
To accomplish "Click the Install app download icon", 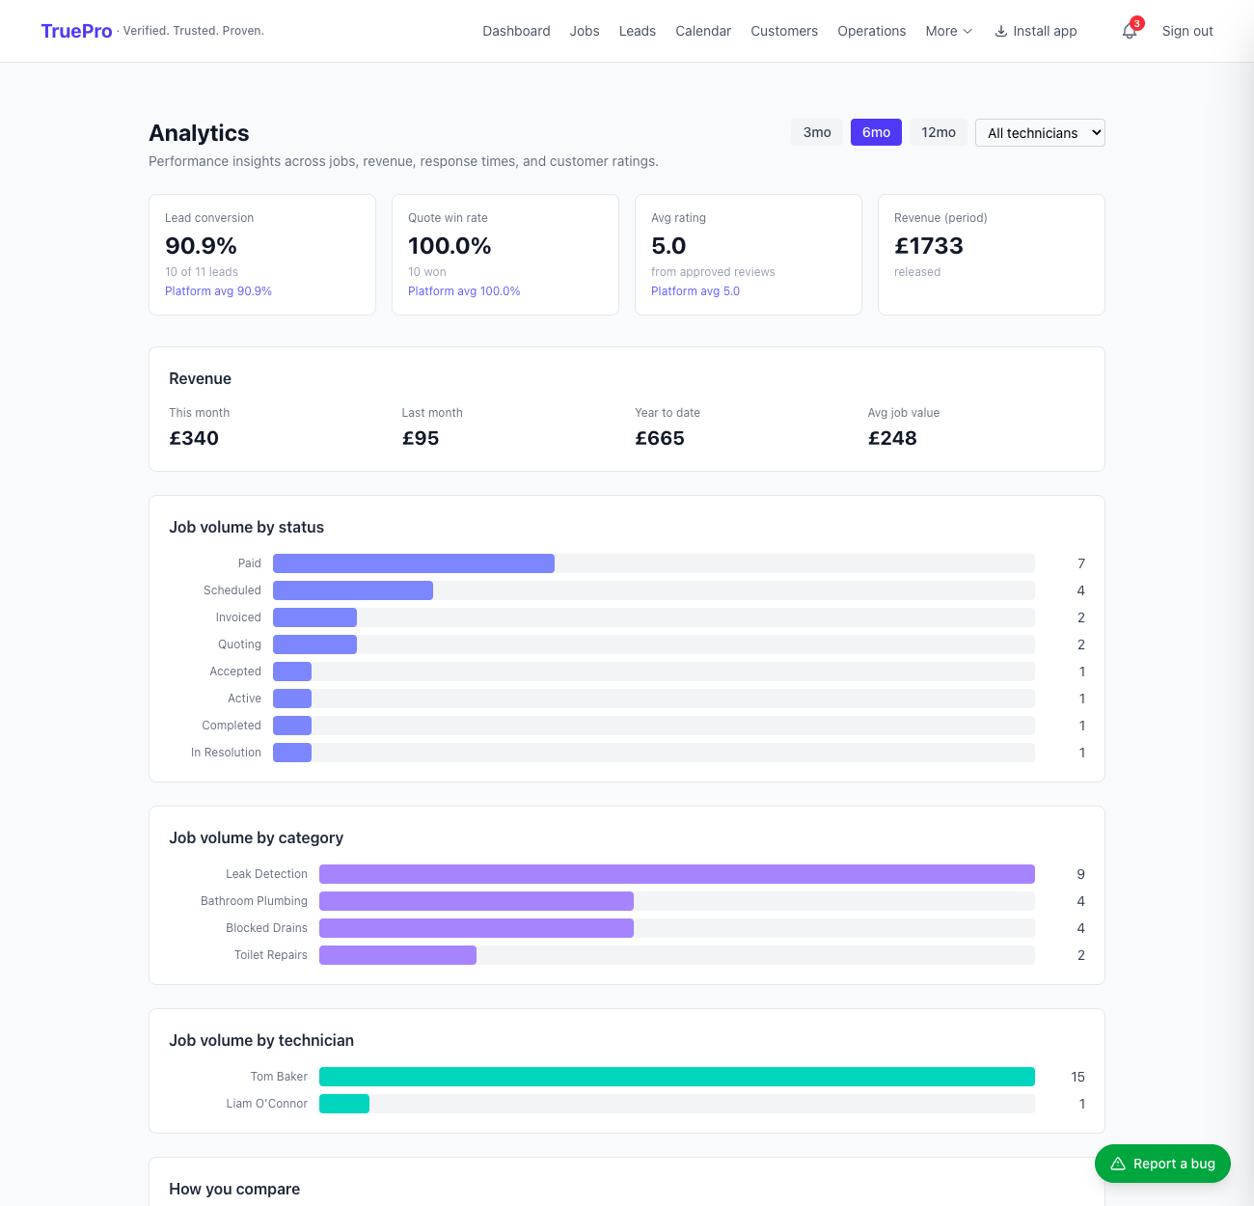I will pyautogui.click(x=1001, y=31).
